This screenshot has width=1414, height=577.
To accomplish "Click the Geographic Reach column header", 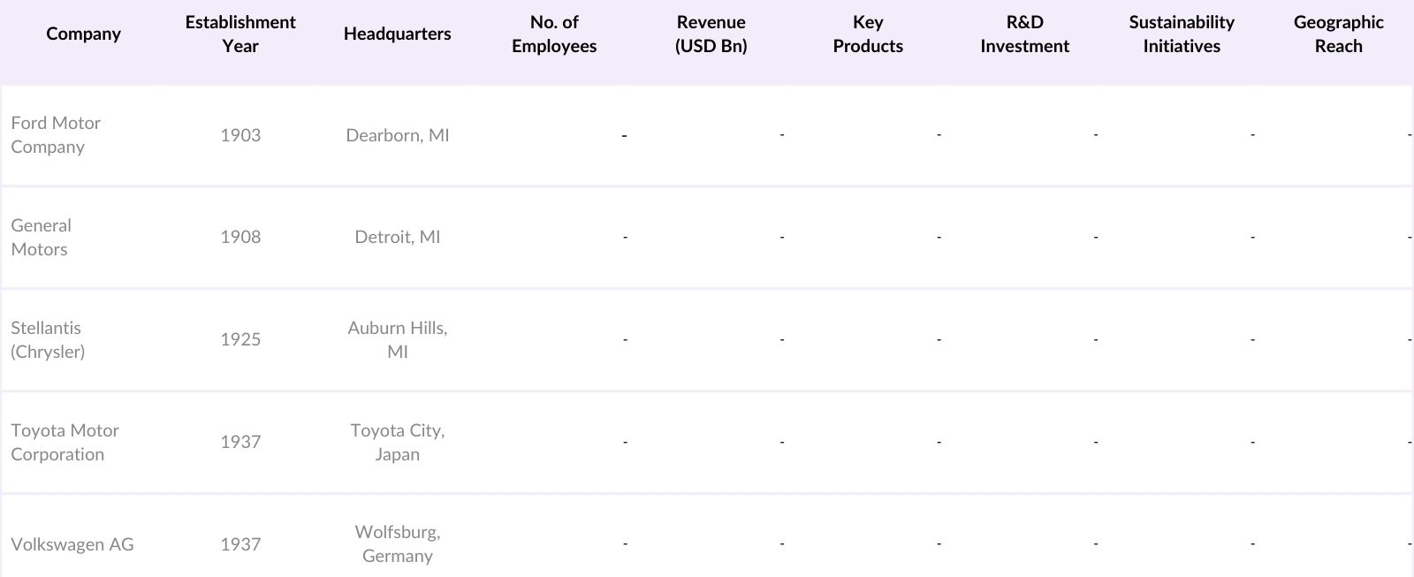I will 1338,34.
